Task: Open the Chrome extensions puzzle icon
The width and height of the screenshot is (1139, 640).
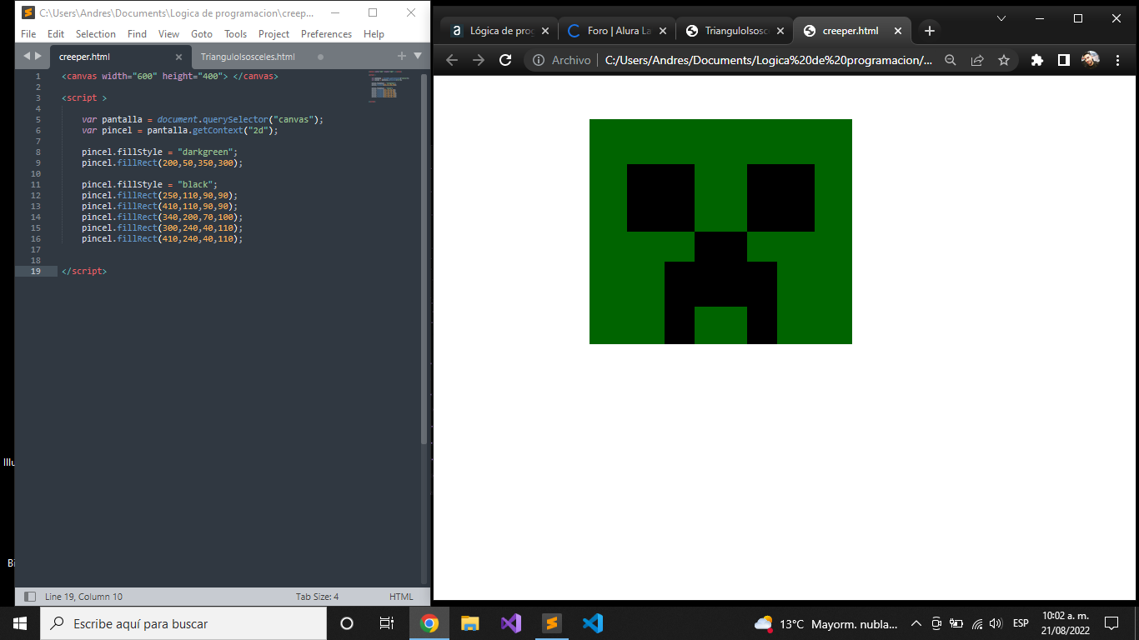Action: tap(1037, 60)
